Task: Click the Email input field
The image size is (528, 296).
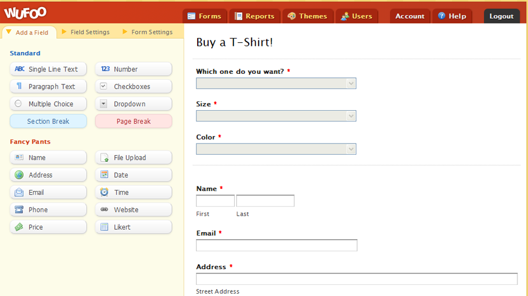Action: pos(276,245)
